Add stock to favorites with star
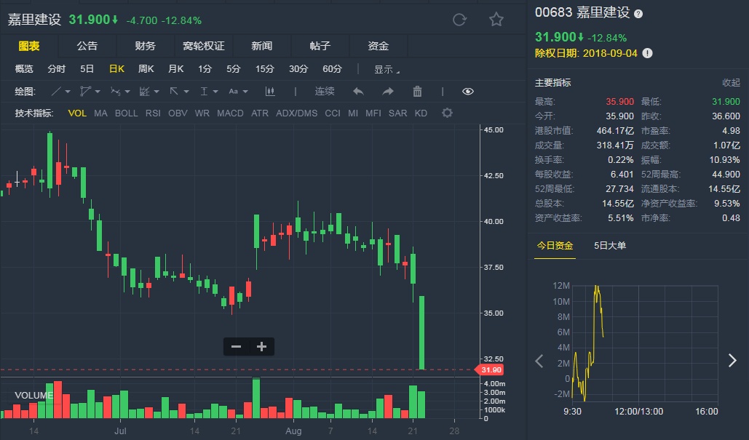749x440 pixels. [x=496, y=20]
